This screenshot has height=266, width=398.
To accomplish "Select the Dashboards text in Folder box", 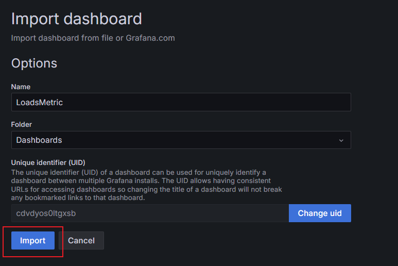I will click(39, 140).
